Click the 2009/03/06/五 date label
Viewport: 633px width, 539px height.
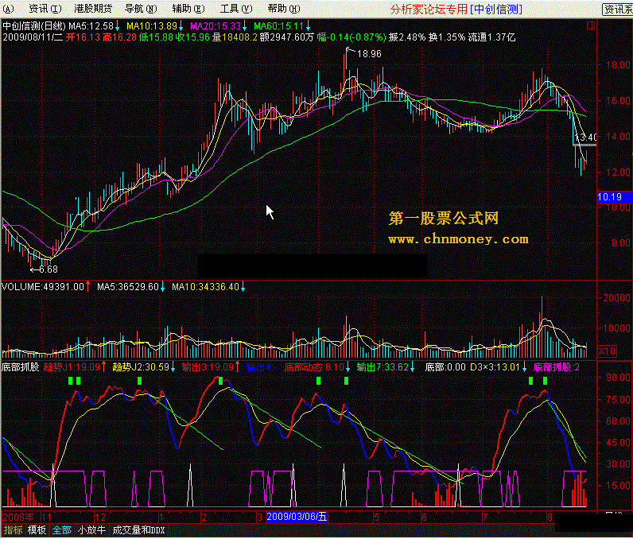[x=297, y=517]
